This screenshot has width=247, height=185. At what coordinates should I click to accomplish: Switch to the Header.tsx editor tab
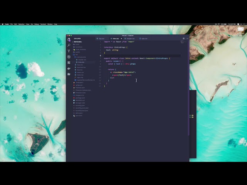point(130,39)
